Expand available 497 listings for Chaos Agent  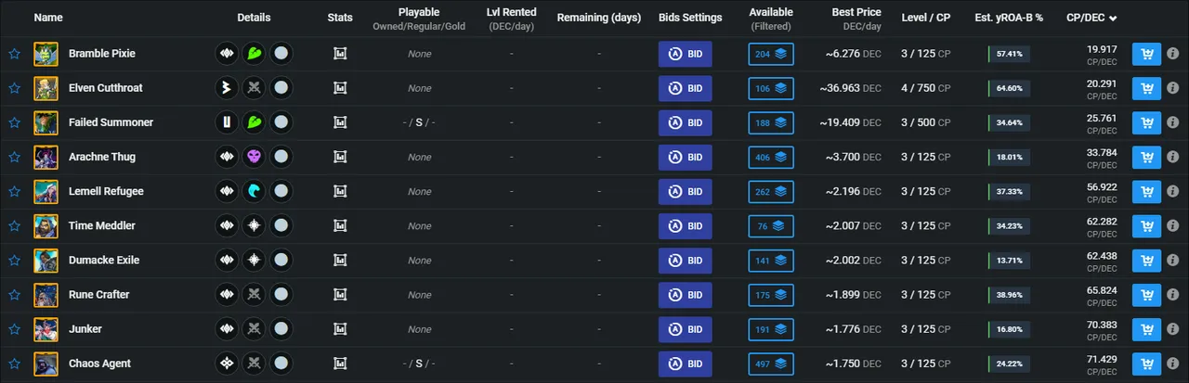(771, 364)
